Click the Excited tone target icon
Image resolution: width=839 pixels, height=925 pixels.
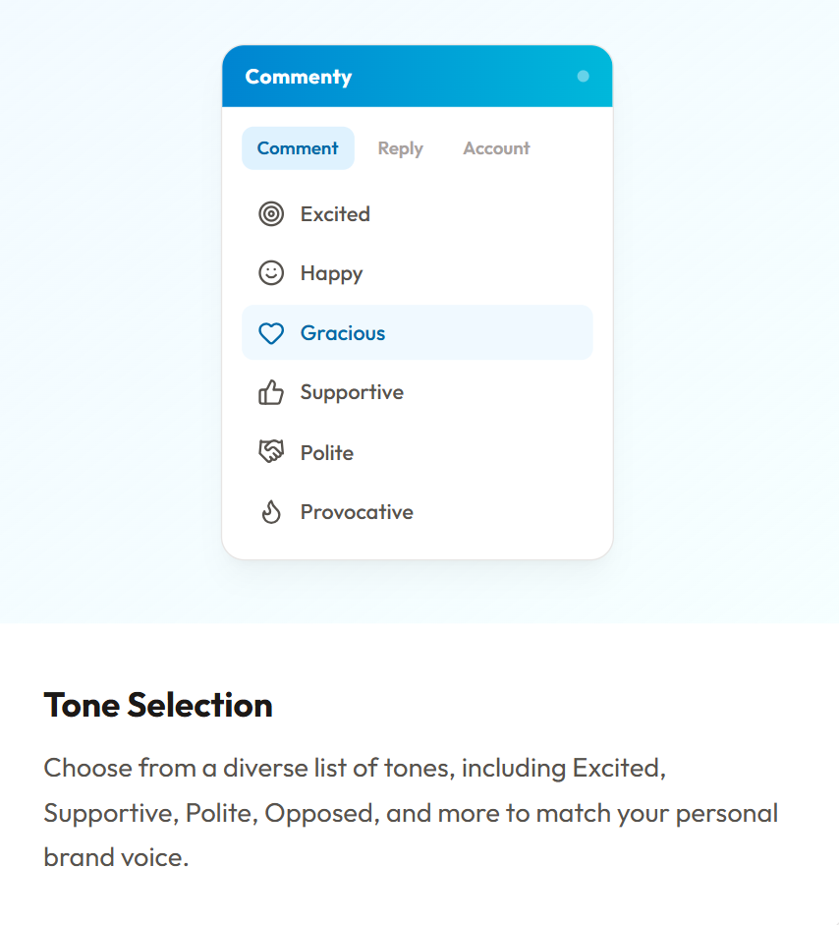(270, 213)
